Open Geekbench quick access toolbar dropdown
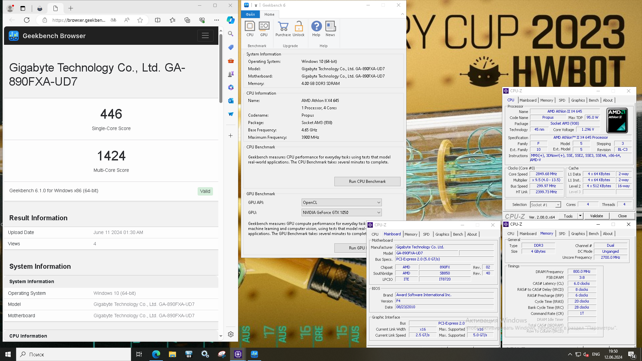The image size is (642, 361). (x=256, y=5)
